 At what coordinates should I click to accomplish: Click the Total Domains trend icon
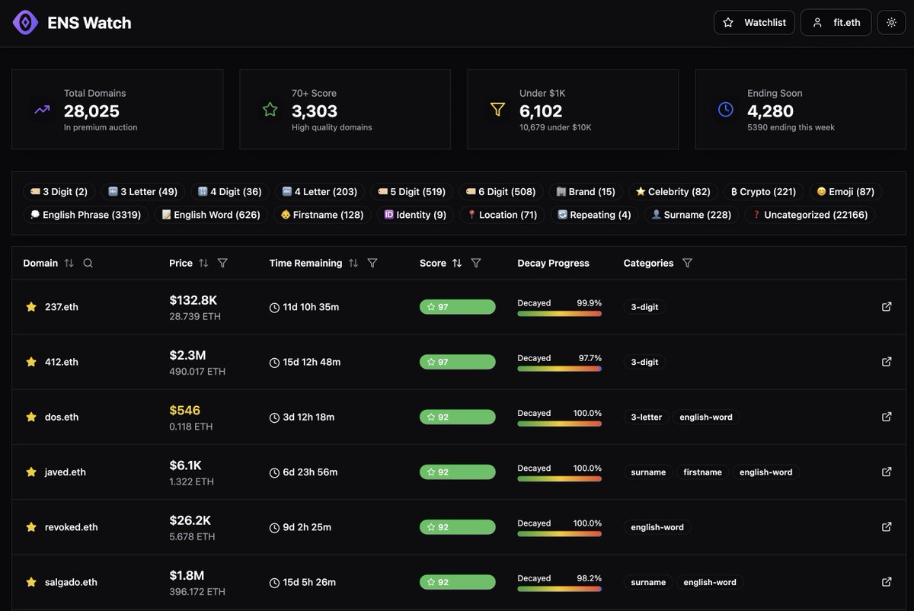(42, 110)
